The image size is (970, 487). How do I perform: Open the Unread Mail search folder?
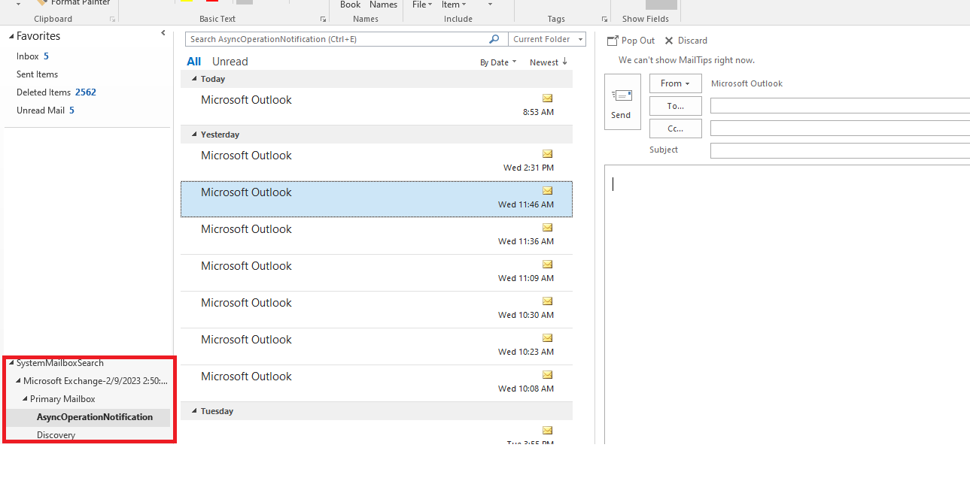click(x=41, y=110)
